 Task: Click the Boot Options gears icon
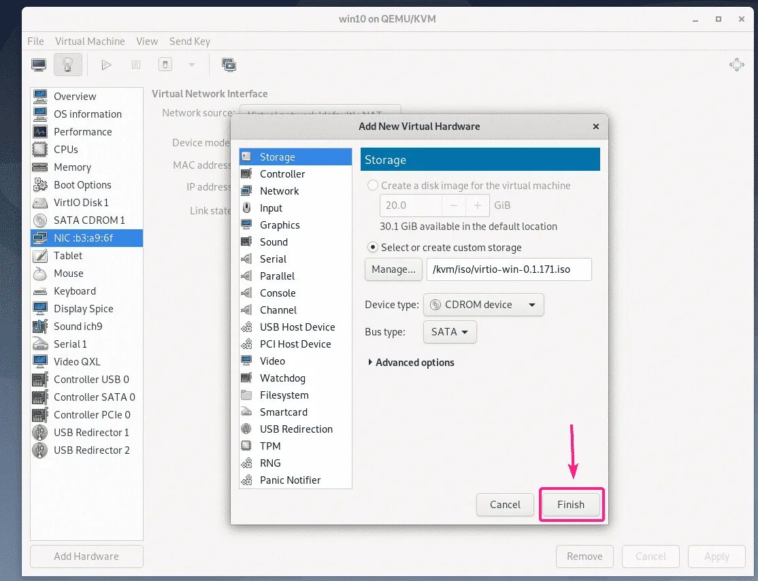point(40,184)
